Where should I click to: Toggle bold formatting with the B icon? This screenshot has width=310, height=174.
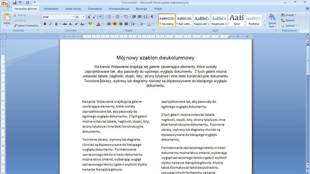coord(44,24)
